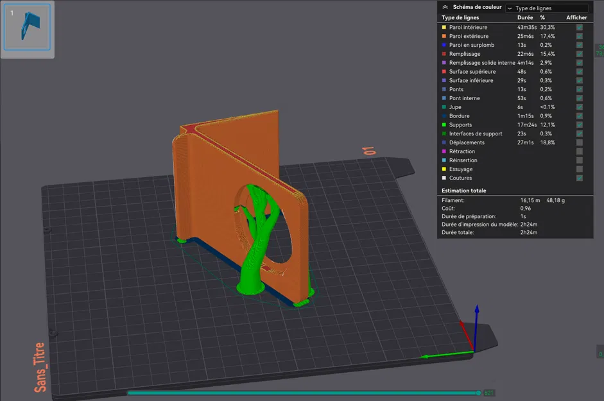This screenshot has width=604, height=401.
Task: Click the red axis arrow
Action: coord(466,334)
